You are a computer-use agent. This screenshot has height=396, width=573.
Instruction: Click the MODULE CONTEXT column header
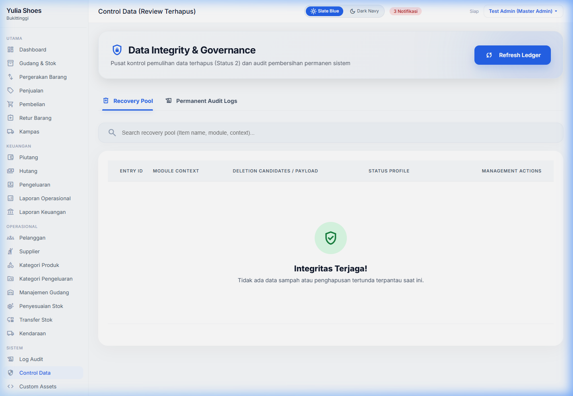click(x=176, y=171)
